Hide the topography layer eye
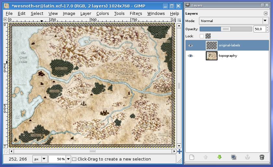Image resolution: width=273 pixels, height=167 pixels. 191,56
